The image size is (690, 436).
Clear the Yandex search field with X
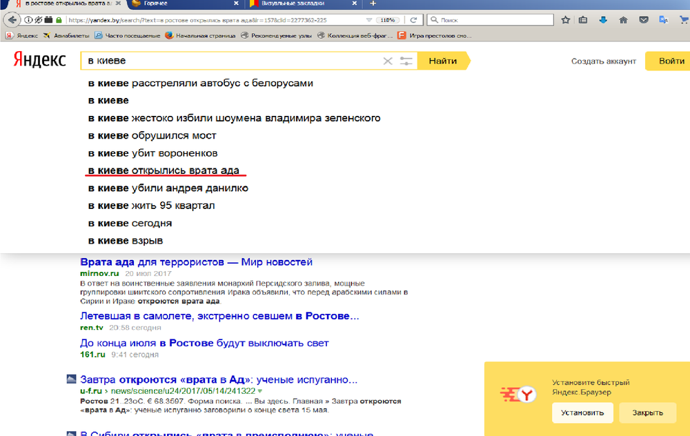388,61
